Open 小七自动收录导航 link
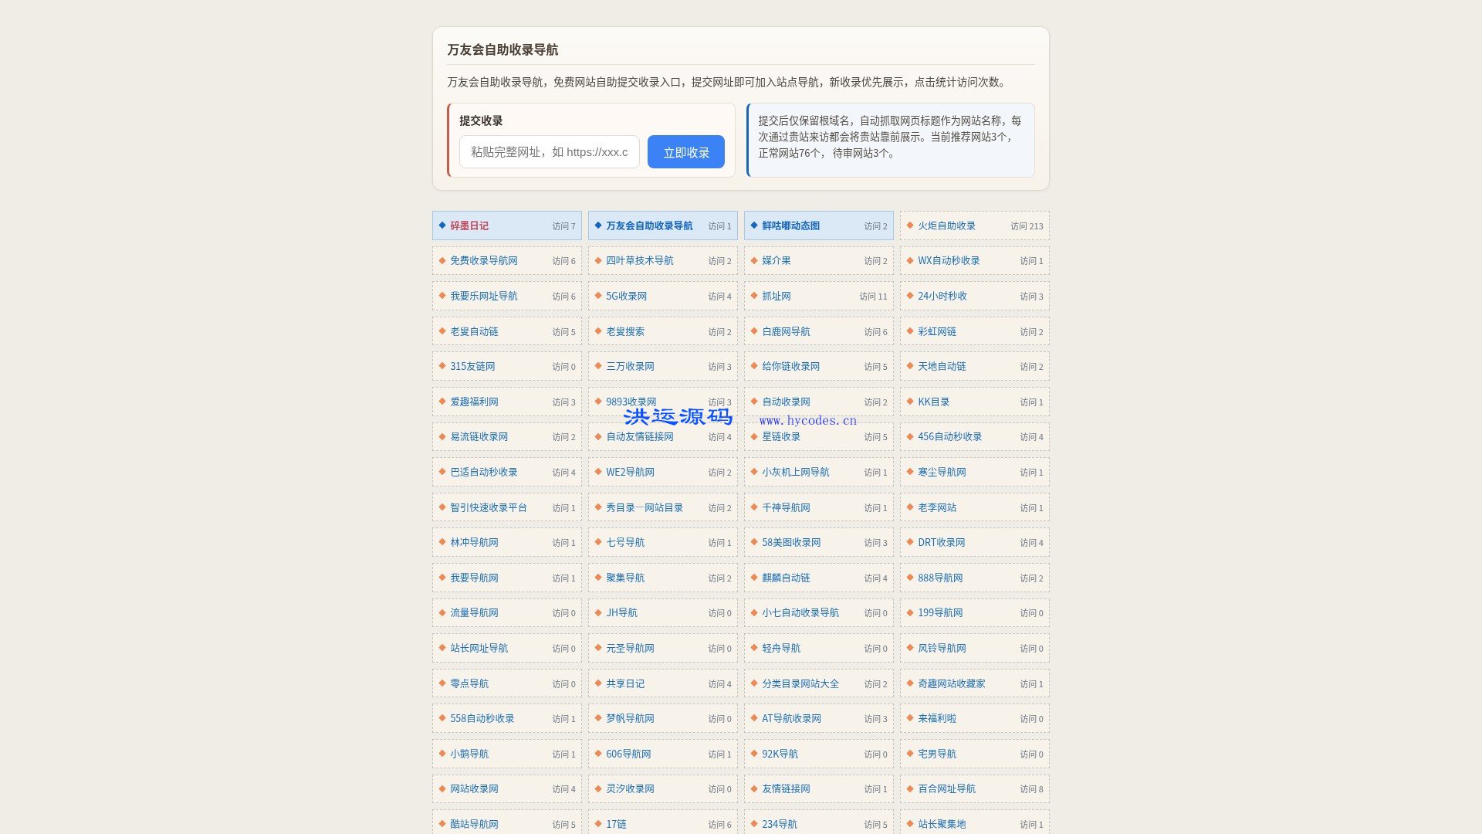 point(800,612)
